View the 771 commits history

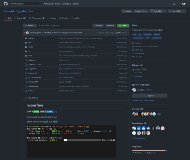pyautogui.click(x=121, y=33)
